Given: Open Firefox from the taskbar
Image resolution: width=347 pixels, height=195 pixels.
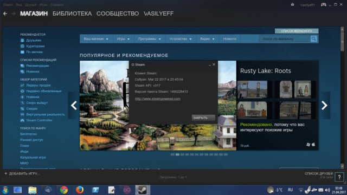Looking at the screenshot, I should pyautogui.click(x=80, y=190).
